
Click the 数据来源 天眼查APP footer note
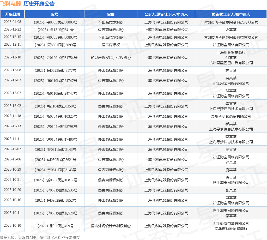point(40,238)
